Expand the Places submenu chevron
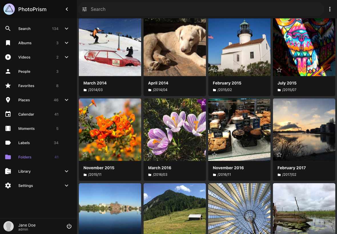Viewport: 337px width, 234px height. [x=67, y=100]
